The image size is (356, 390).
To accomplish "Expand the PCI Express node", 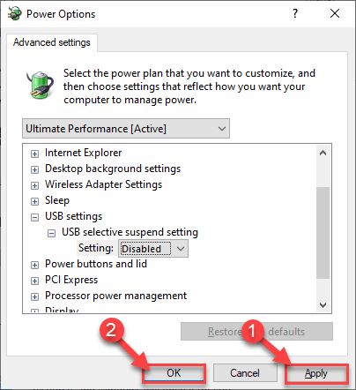I will tap(34, 281).
